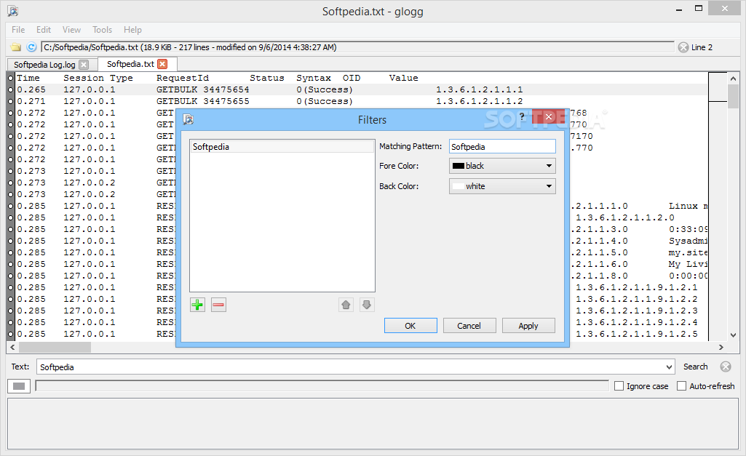Toggle mark bullet on 0.271 line

click(x=10, y=101)
